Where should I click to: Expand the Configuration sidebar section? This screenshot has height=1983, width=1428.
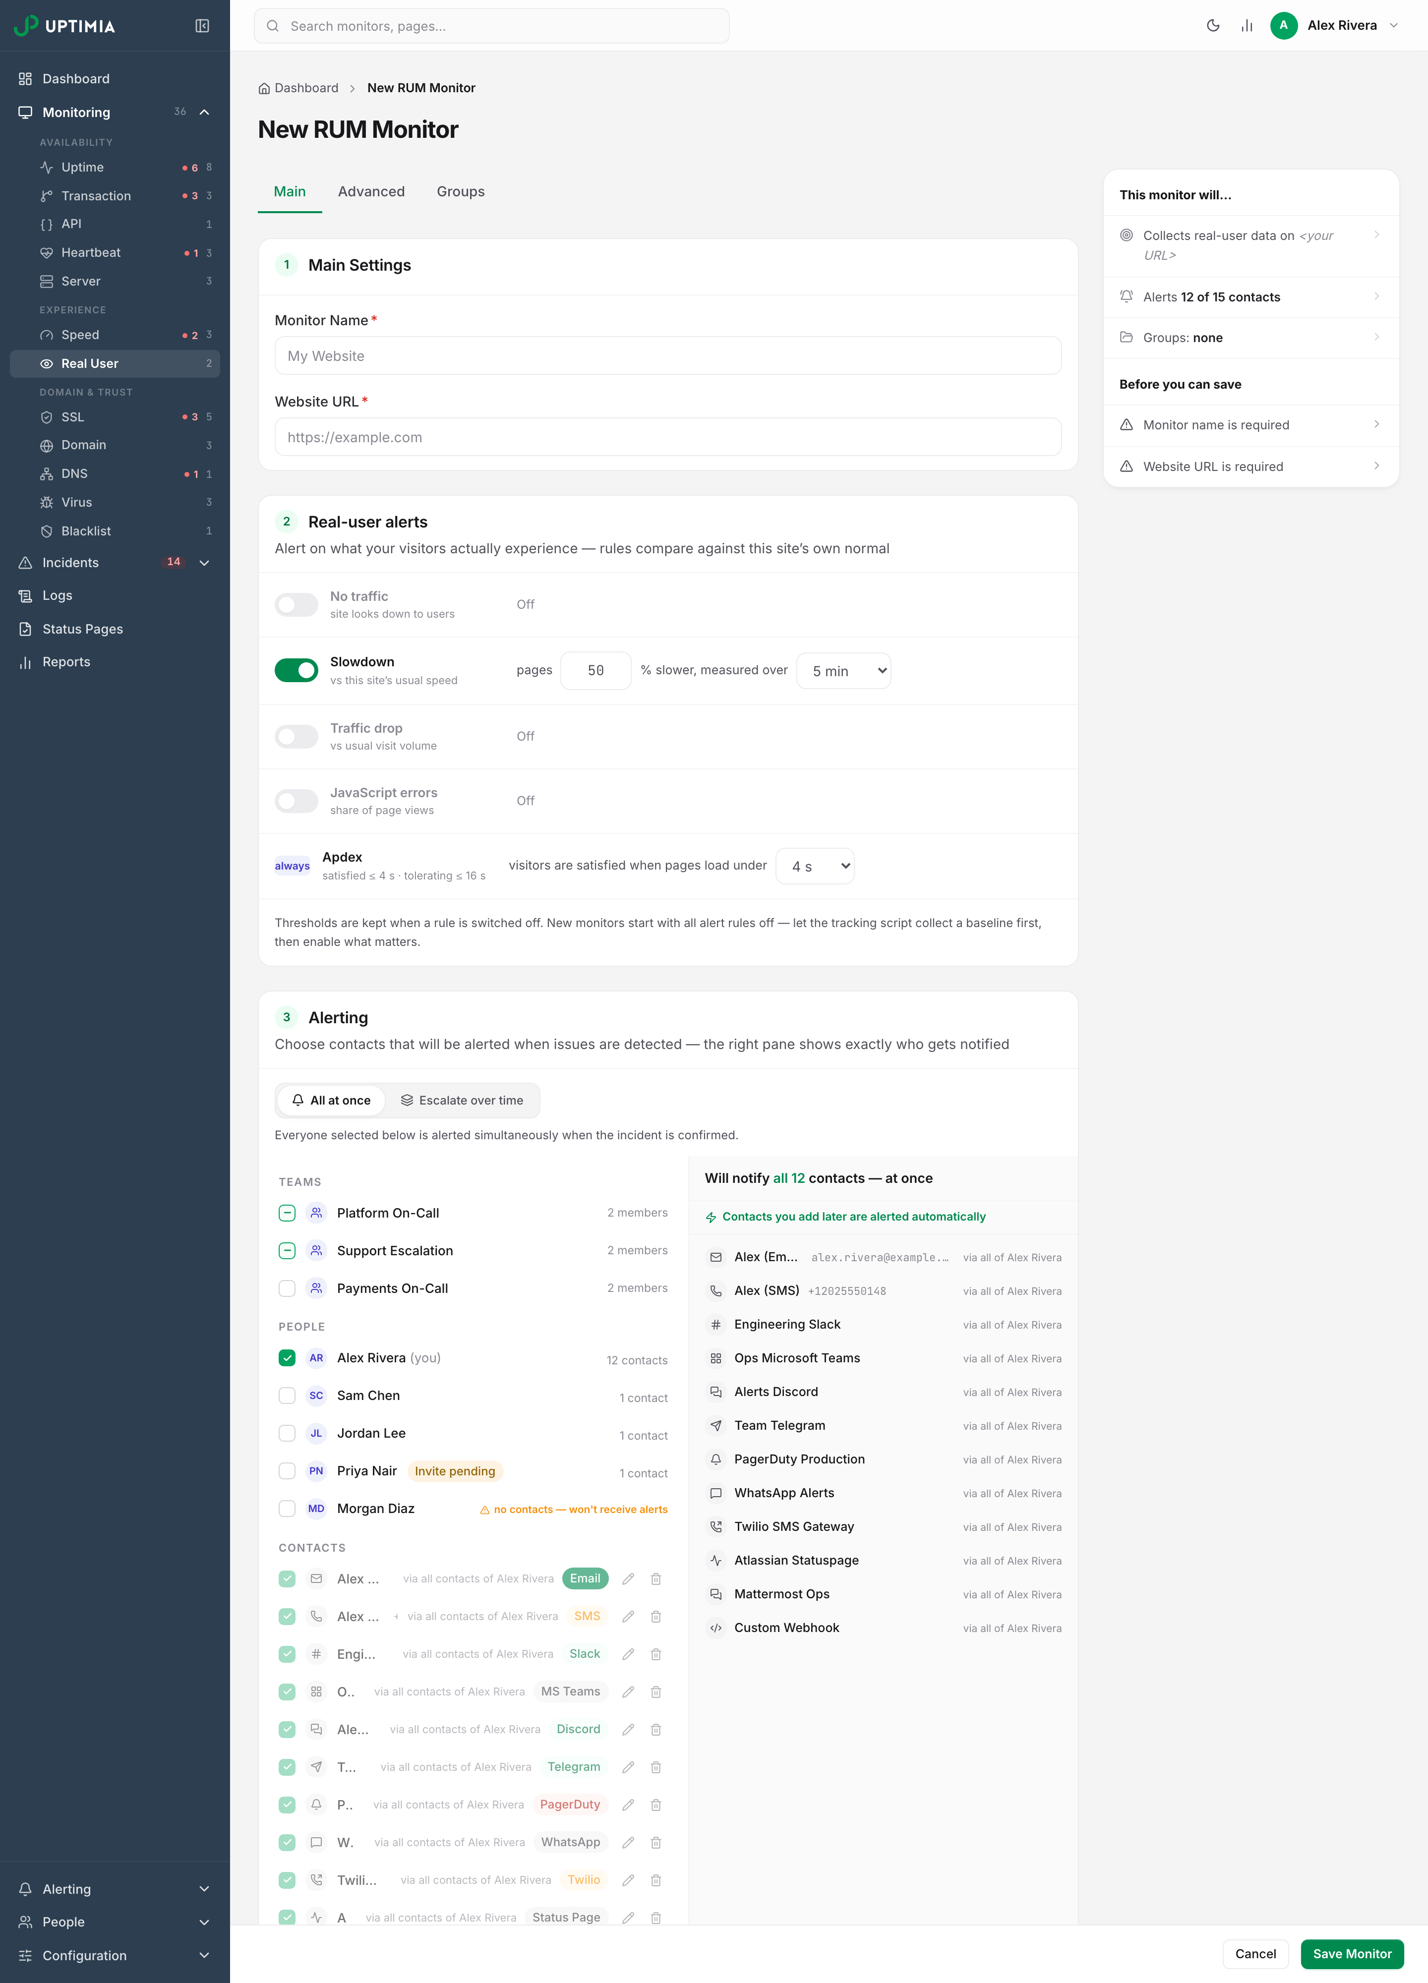click(115, 1955)
